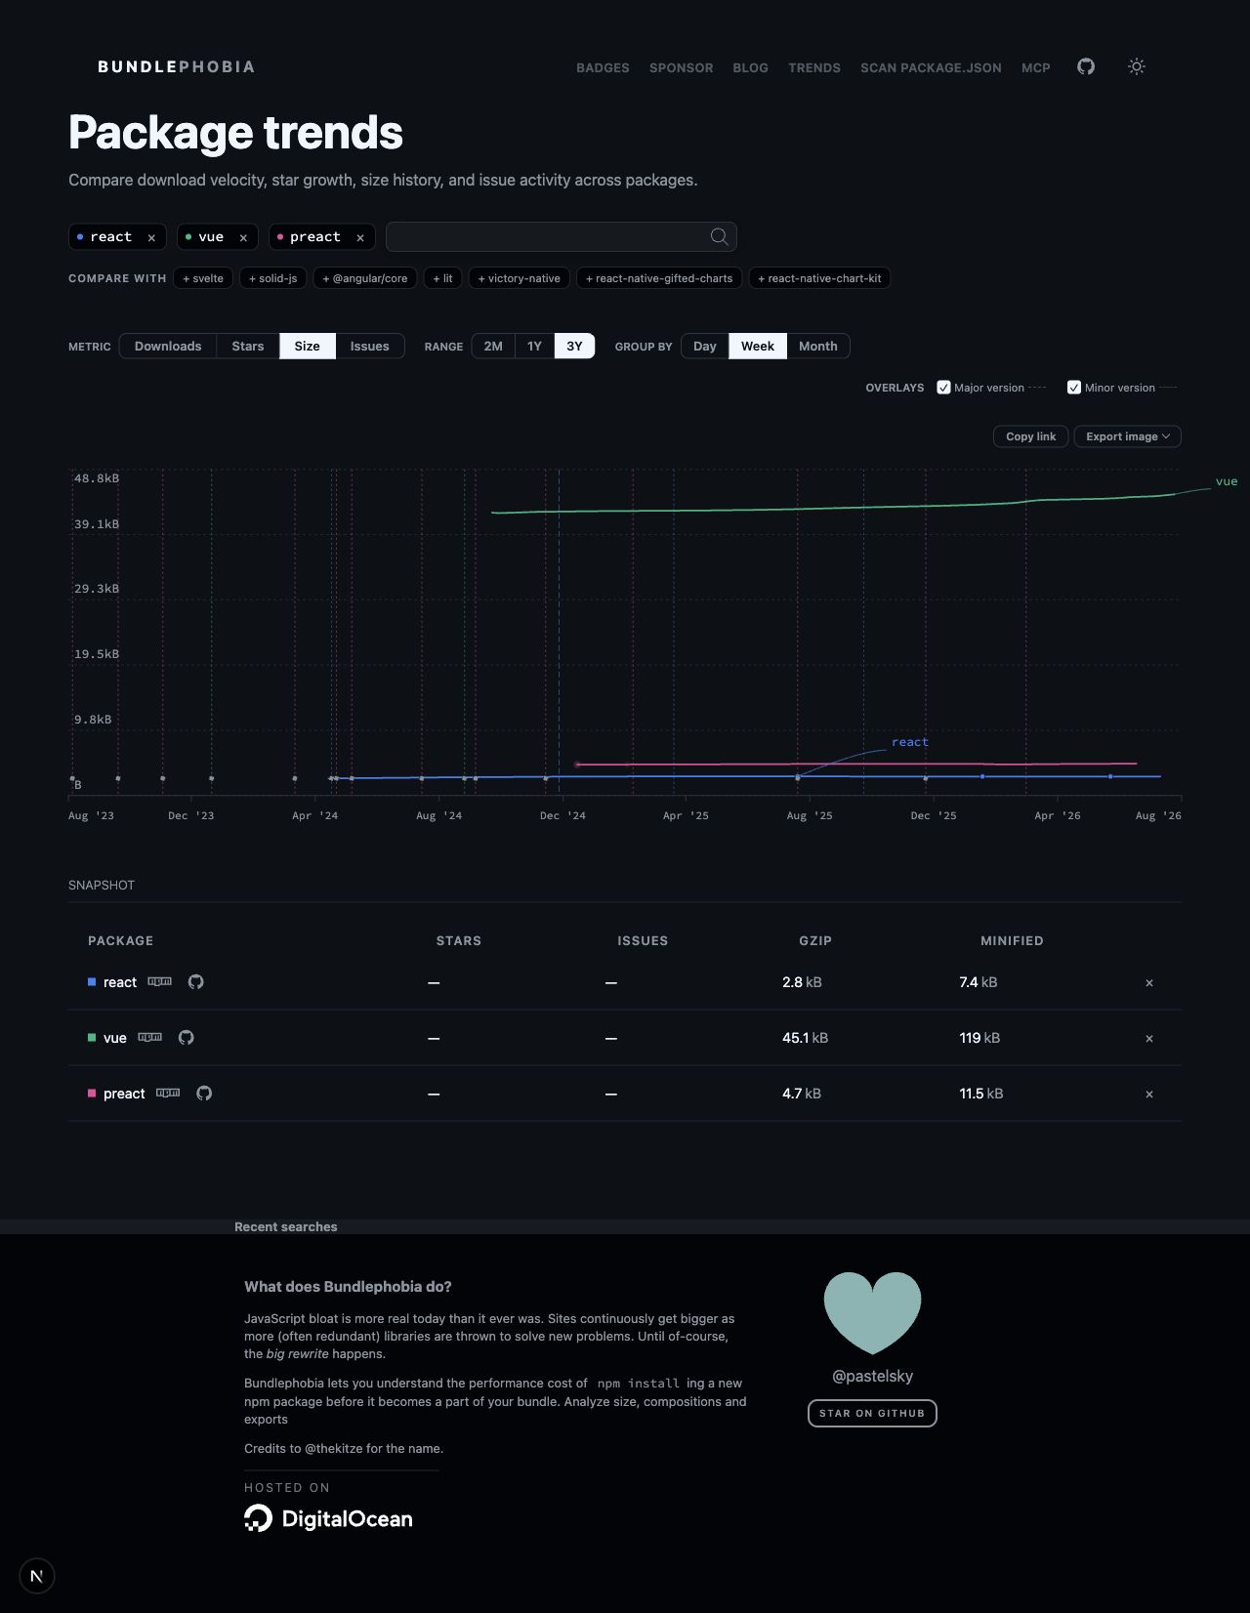1250x1613 pixels.
Task: Toggle the Minor version overlay checkbox
Action: coord(1074,388)
